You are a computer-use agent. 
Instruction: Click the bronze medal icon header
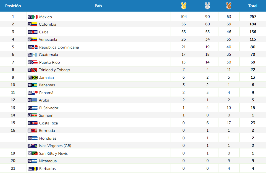(x=229, y=6)
